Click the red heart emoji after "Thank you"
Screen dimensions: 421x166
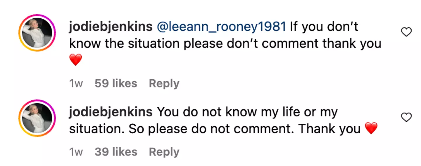point(371,128)
